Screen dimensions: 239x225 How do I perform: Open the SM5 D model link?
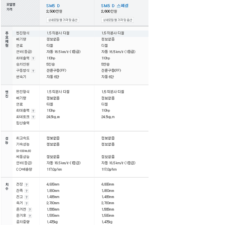coord(53,6)
